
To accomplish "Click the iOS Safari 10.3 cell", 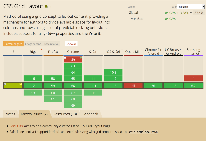I will pos(113,72).
